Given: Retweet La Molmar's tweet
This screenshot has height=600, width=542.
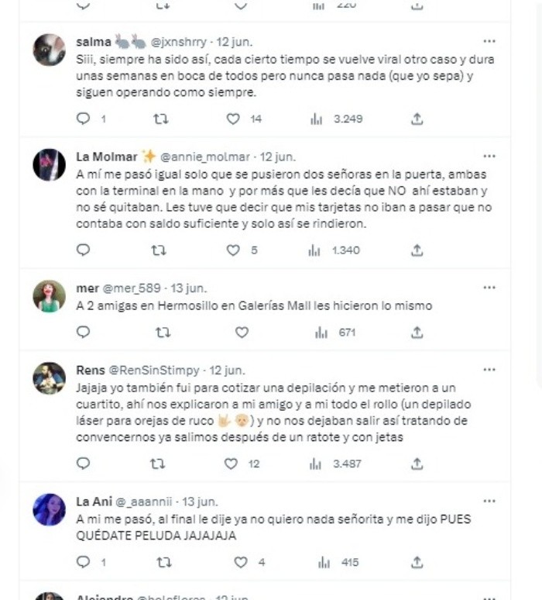Looking at the screenshot, I should coord(160,250).
